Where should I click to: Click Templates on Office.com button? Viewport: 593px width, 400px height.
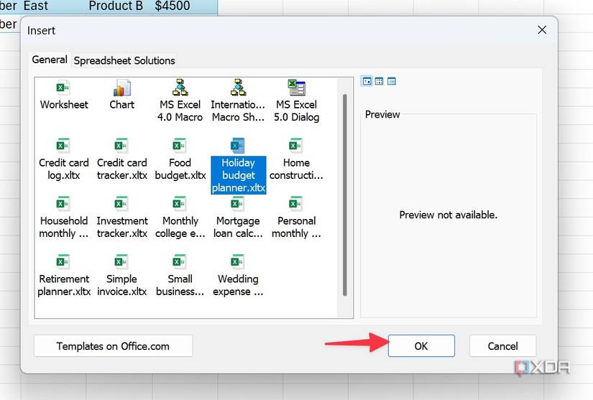[113, 346]
